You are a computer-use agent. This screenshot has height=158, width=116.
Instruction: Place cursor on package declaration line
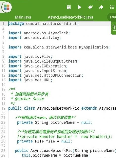coord(43,24)
